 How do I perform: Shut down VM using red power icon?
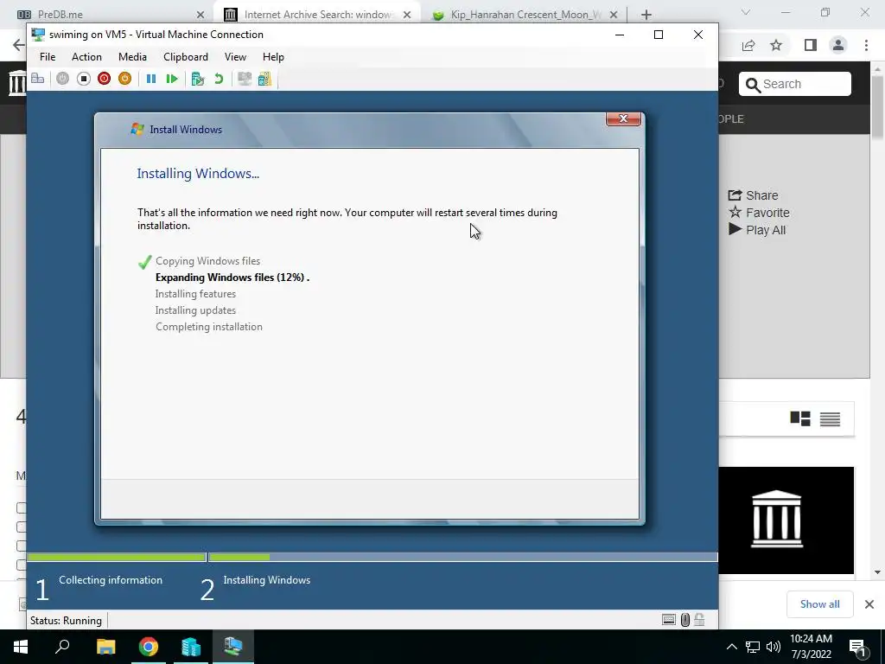pos(104,79)
